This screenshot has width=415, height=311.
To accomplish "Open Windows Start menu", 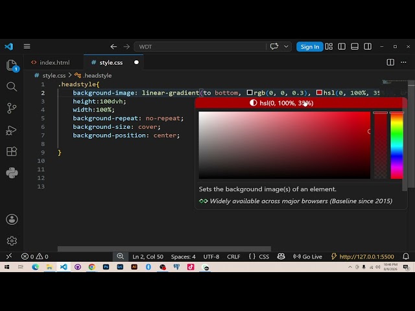I will coord(7,267).
